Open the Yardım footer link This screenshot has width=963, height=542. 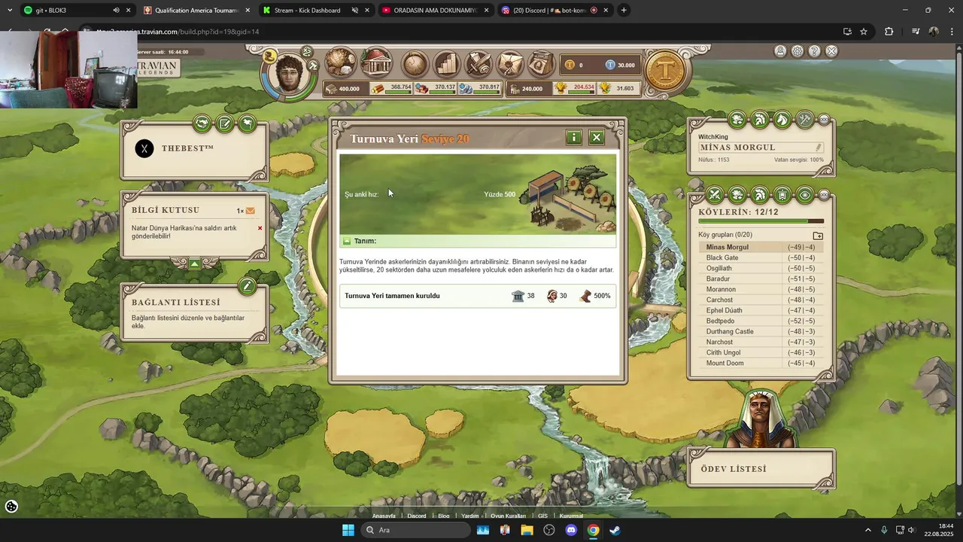coord(469,516)
